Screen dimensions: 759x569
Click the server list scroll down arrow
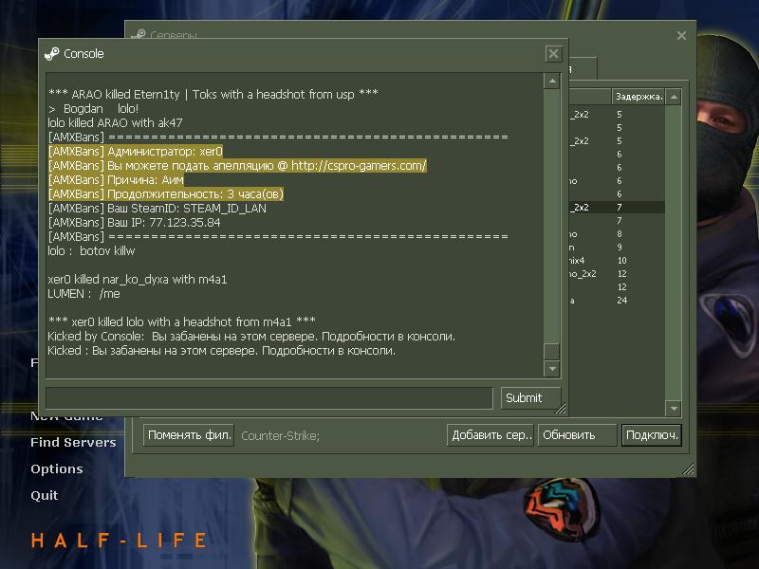click(674, 409)
